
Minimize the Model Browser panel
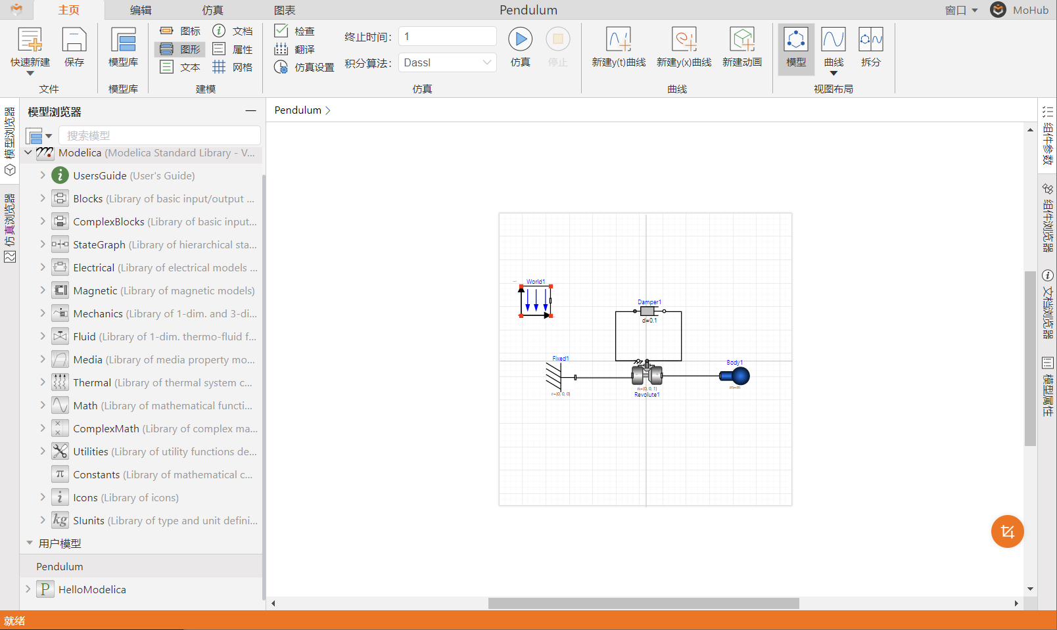point(250,111)
